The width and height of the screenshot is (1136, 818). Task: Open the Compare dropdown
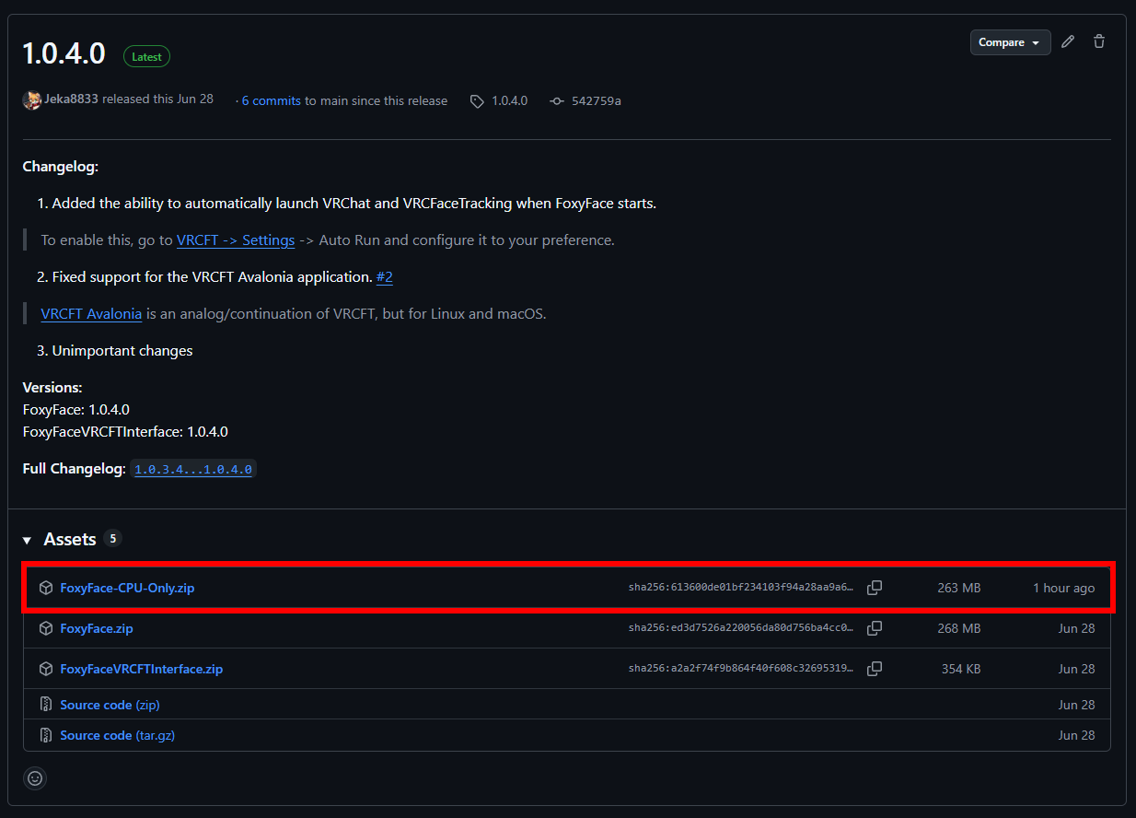click(1010, 42)
